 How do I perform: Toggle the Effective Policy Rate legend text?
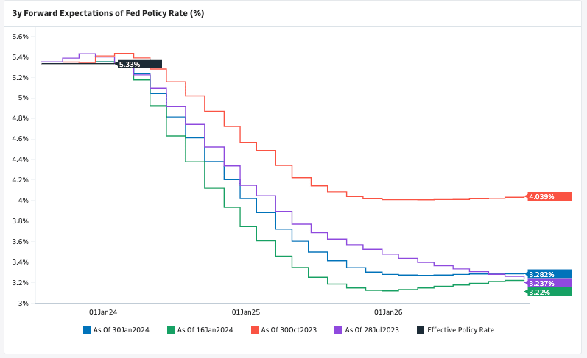[x=460, y=330]
